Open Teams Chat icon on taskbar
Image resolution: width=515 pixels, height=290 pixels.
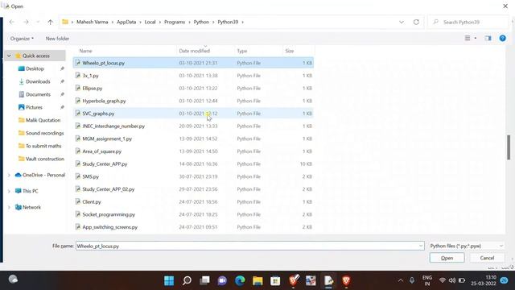[222, 281]
